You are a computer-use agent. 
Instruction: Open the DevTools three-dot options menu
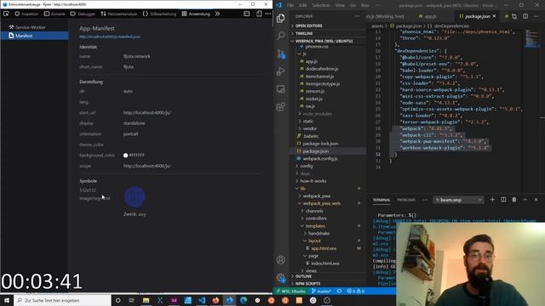268,14
